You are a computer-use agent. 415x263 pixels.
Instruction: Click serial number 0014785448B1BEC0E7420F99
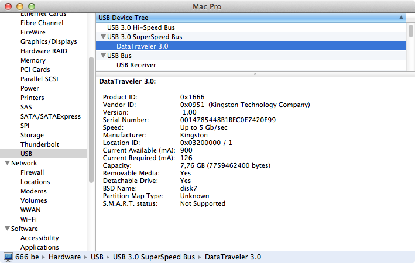(228, 120)
